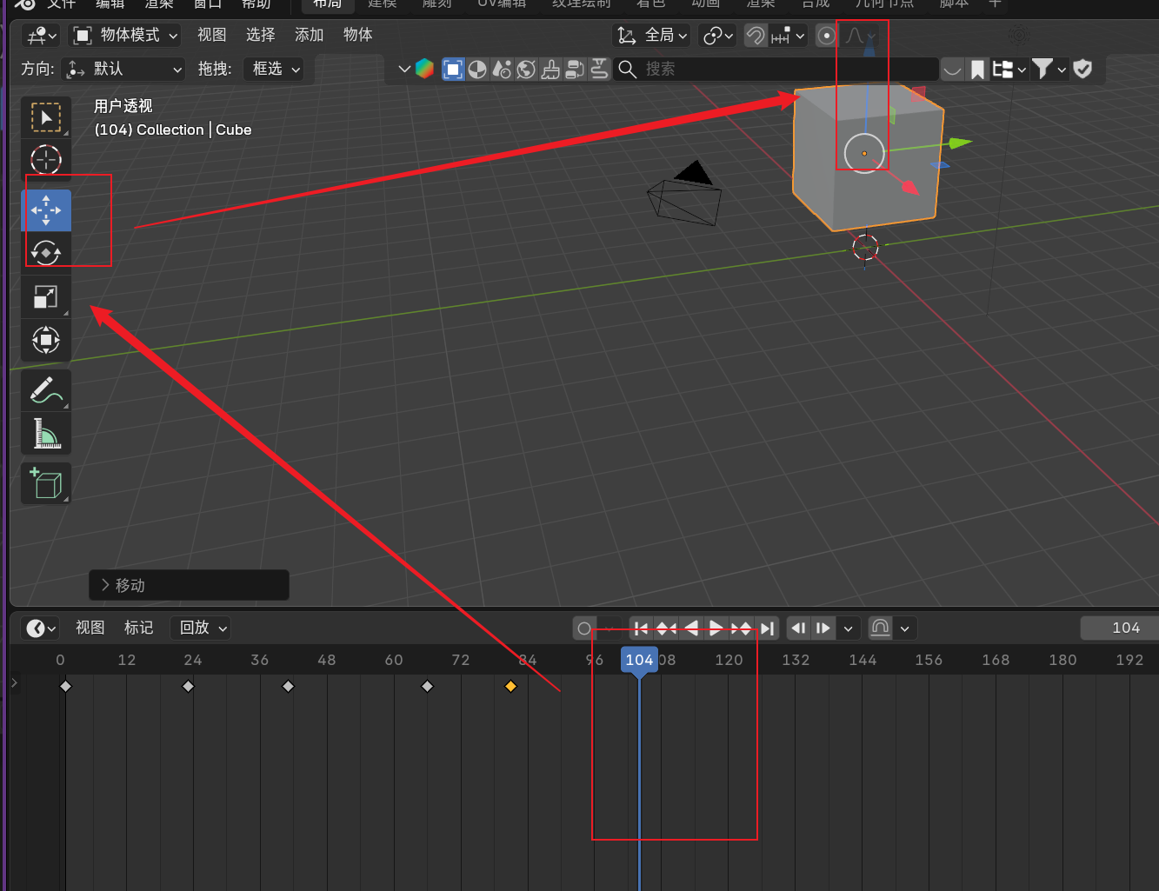Click the Add Cube tool

point(46,483)
